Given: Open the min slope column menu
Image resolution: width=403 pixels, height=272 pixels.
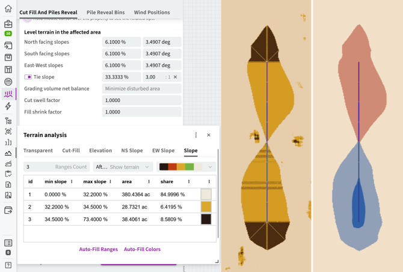Looking at the screenshot, I should pyautogui.click(x=72, y=181).
